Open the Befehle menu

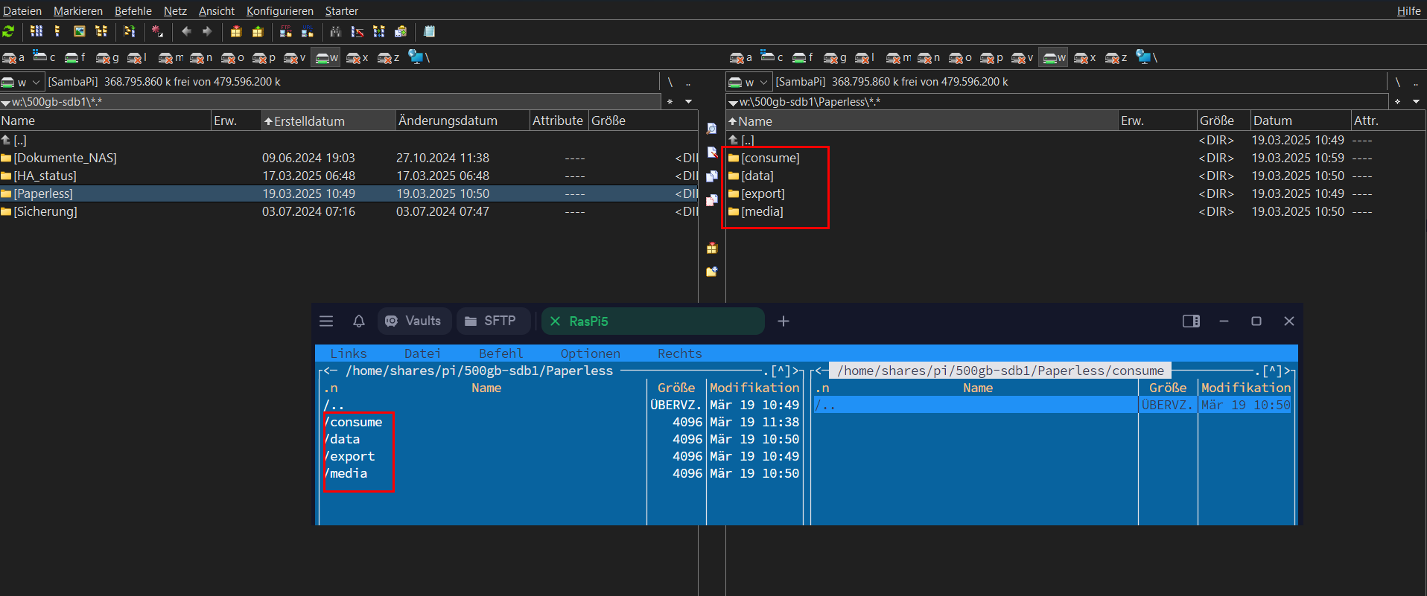click(133, 11)
